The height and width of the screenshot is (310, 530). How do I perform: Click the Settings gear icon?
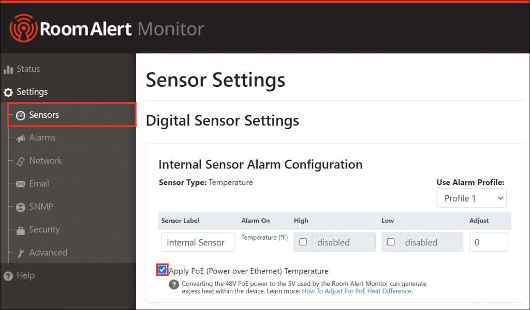pyautogui.click(x=9, y=91)
